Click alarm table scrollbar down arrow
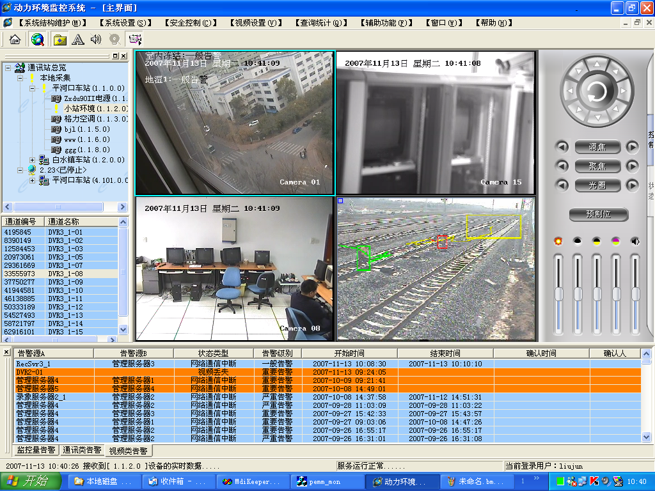Image resolution: width=655 pixels, height=491 pixels. 646,437
